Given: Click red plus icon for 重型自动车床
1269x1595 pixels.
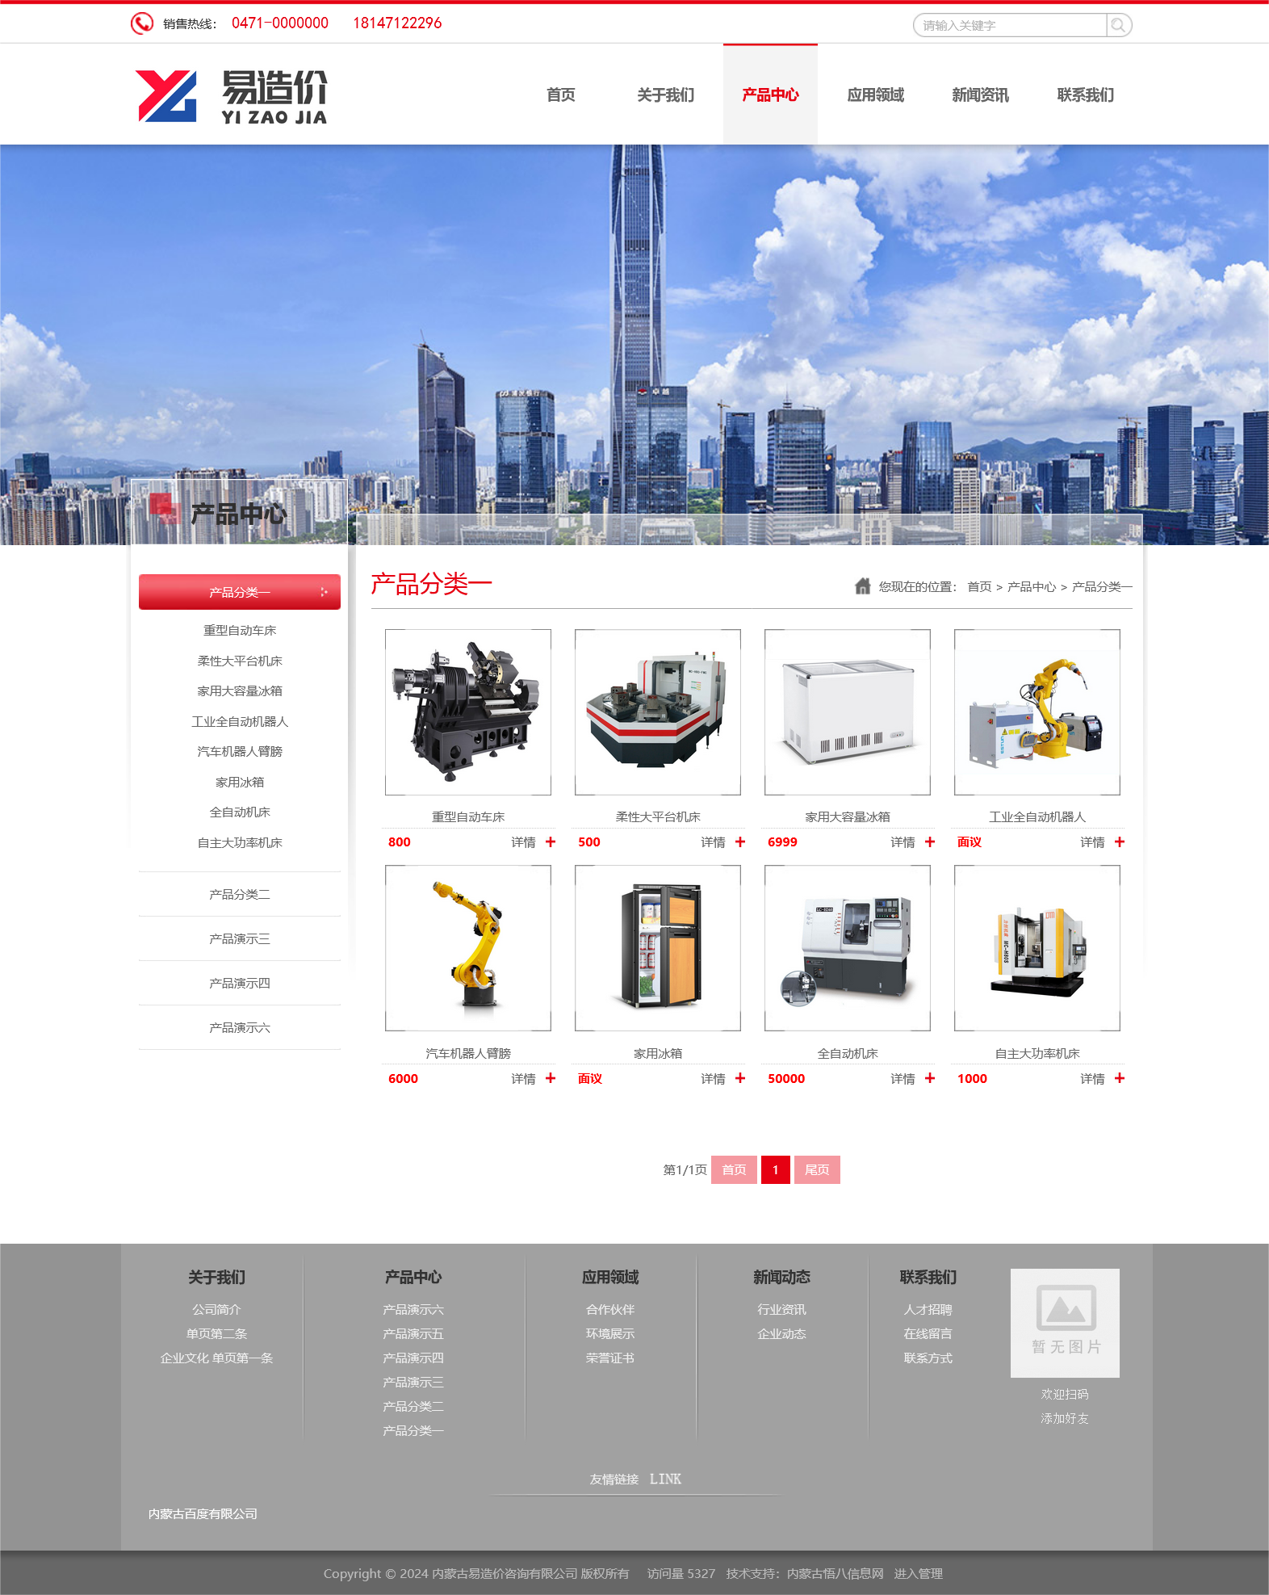Looking at the screenshot, I should [551, 842].
